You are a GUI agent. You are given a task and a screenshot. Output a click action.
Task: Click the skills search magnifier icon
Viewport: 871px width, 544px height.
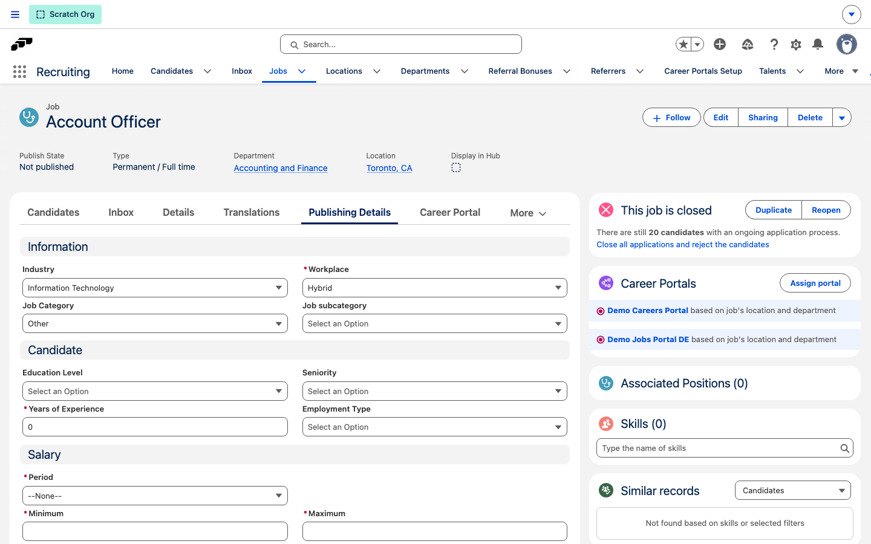[844, 448]
